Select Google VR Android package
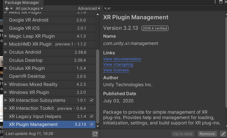Viewport: 227px width, 138px height. pyautogui.click(x=49, y=20)
